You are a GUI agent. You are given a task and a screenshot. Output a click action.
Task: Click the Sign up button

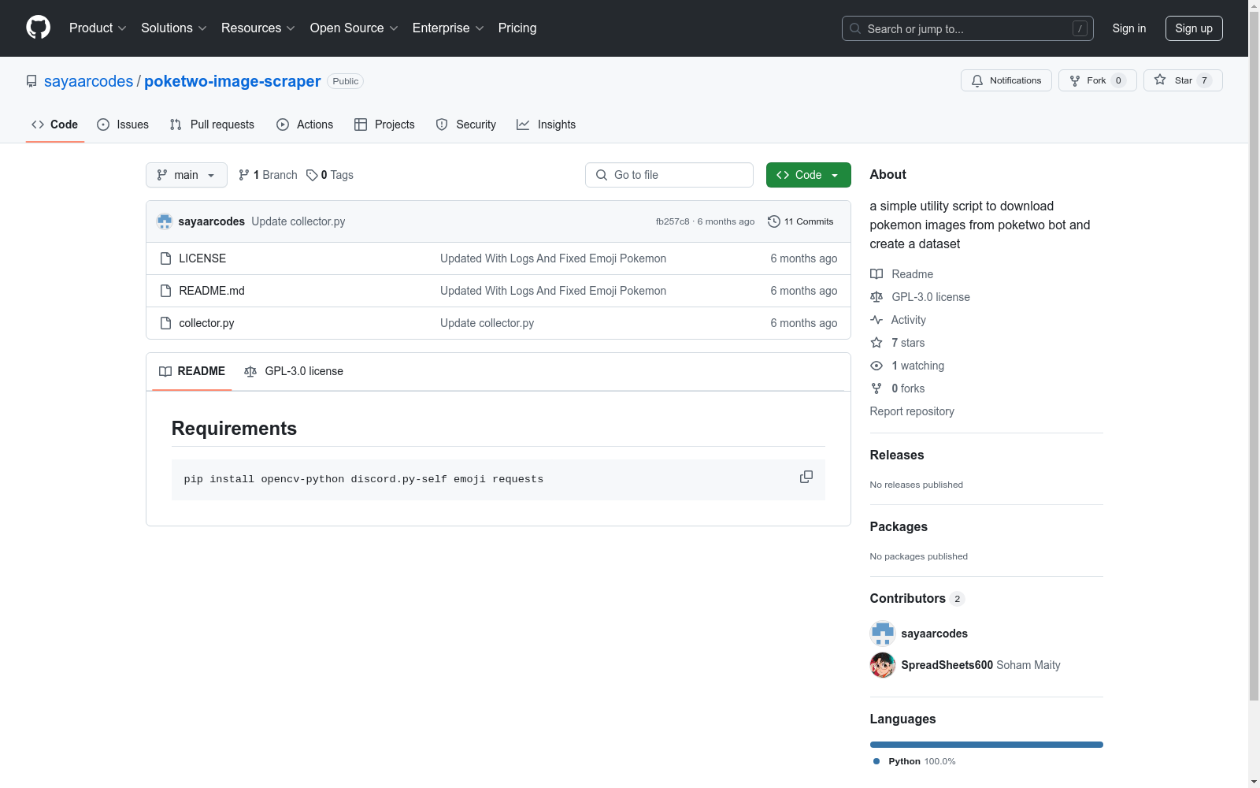click(1194, 28)
